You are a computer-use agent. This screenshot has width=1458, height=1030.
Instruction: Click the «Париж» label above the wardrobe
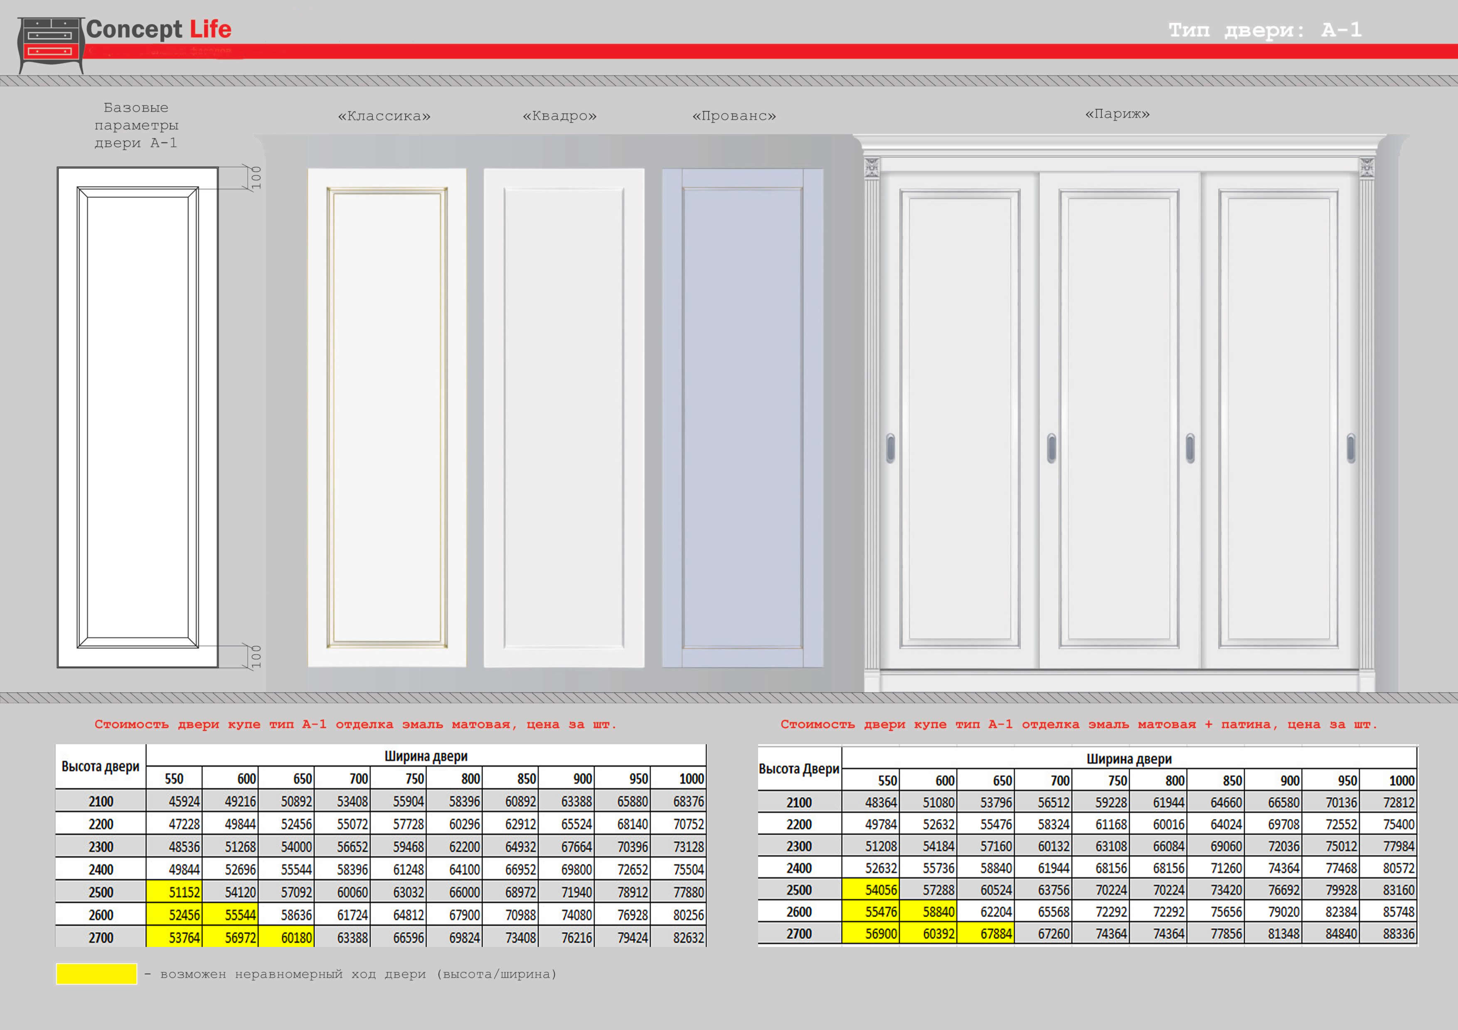(1117, 114)
